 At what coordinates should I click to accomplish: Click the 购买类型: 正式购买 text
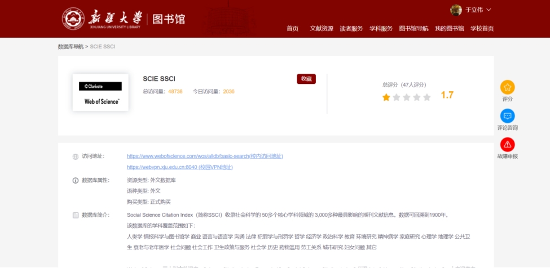pyautogui.click(x=149, y=202)
